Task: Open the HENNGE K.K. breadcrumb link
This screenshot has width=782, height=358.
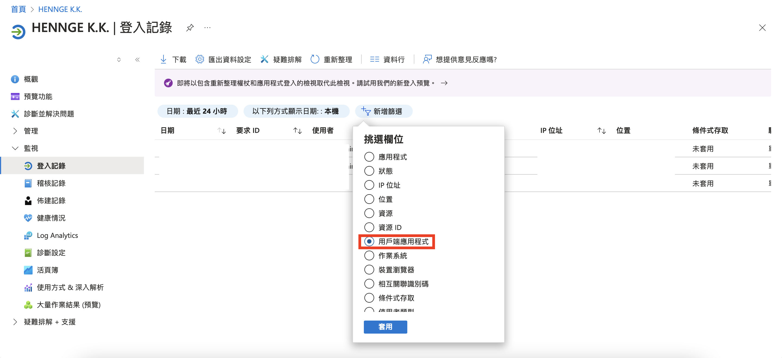Action: pyautogui.click(x=60, y=9)
